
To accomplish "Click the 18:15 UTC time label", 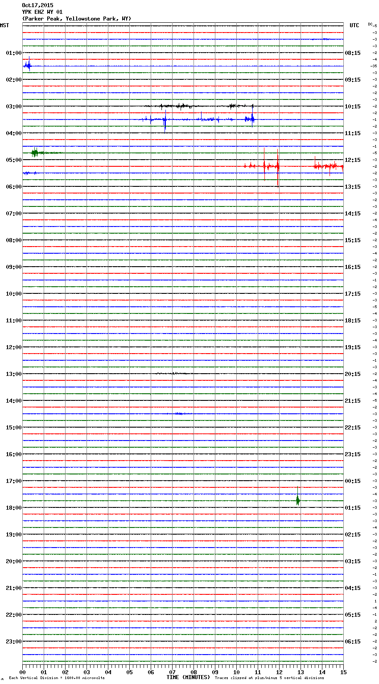I will (353, 321).
